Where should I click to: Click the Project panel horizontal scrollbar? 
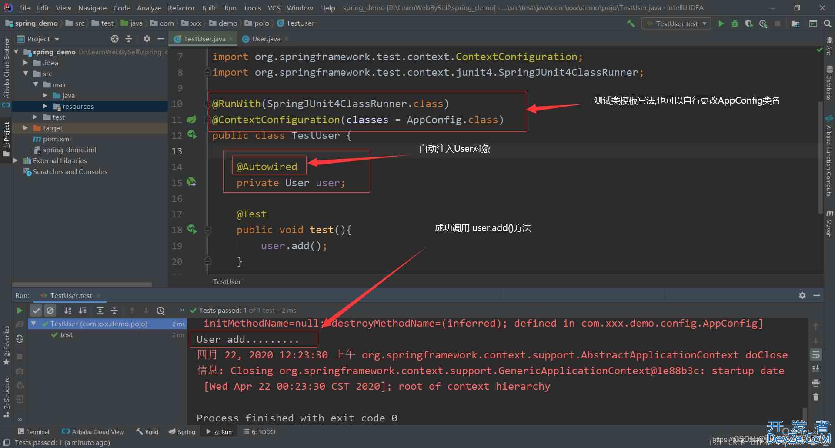[82, 284]
